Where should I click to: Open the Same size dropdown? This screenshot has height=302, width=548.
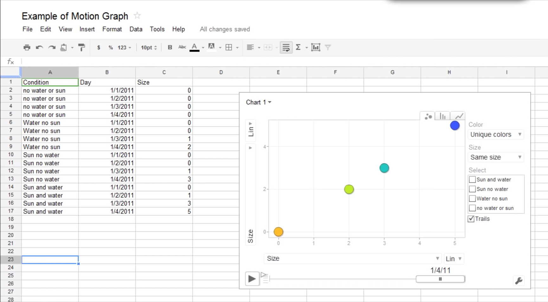tap(495, 157)
